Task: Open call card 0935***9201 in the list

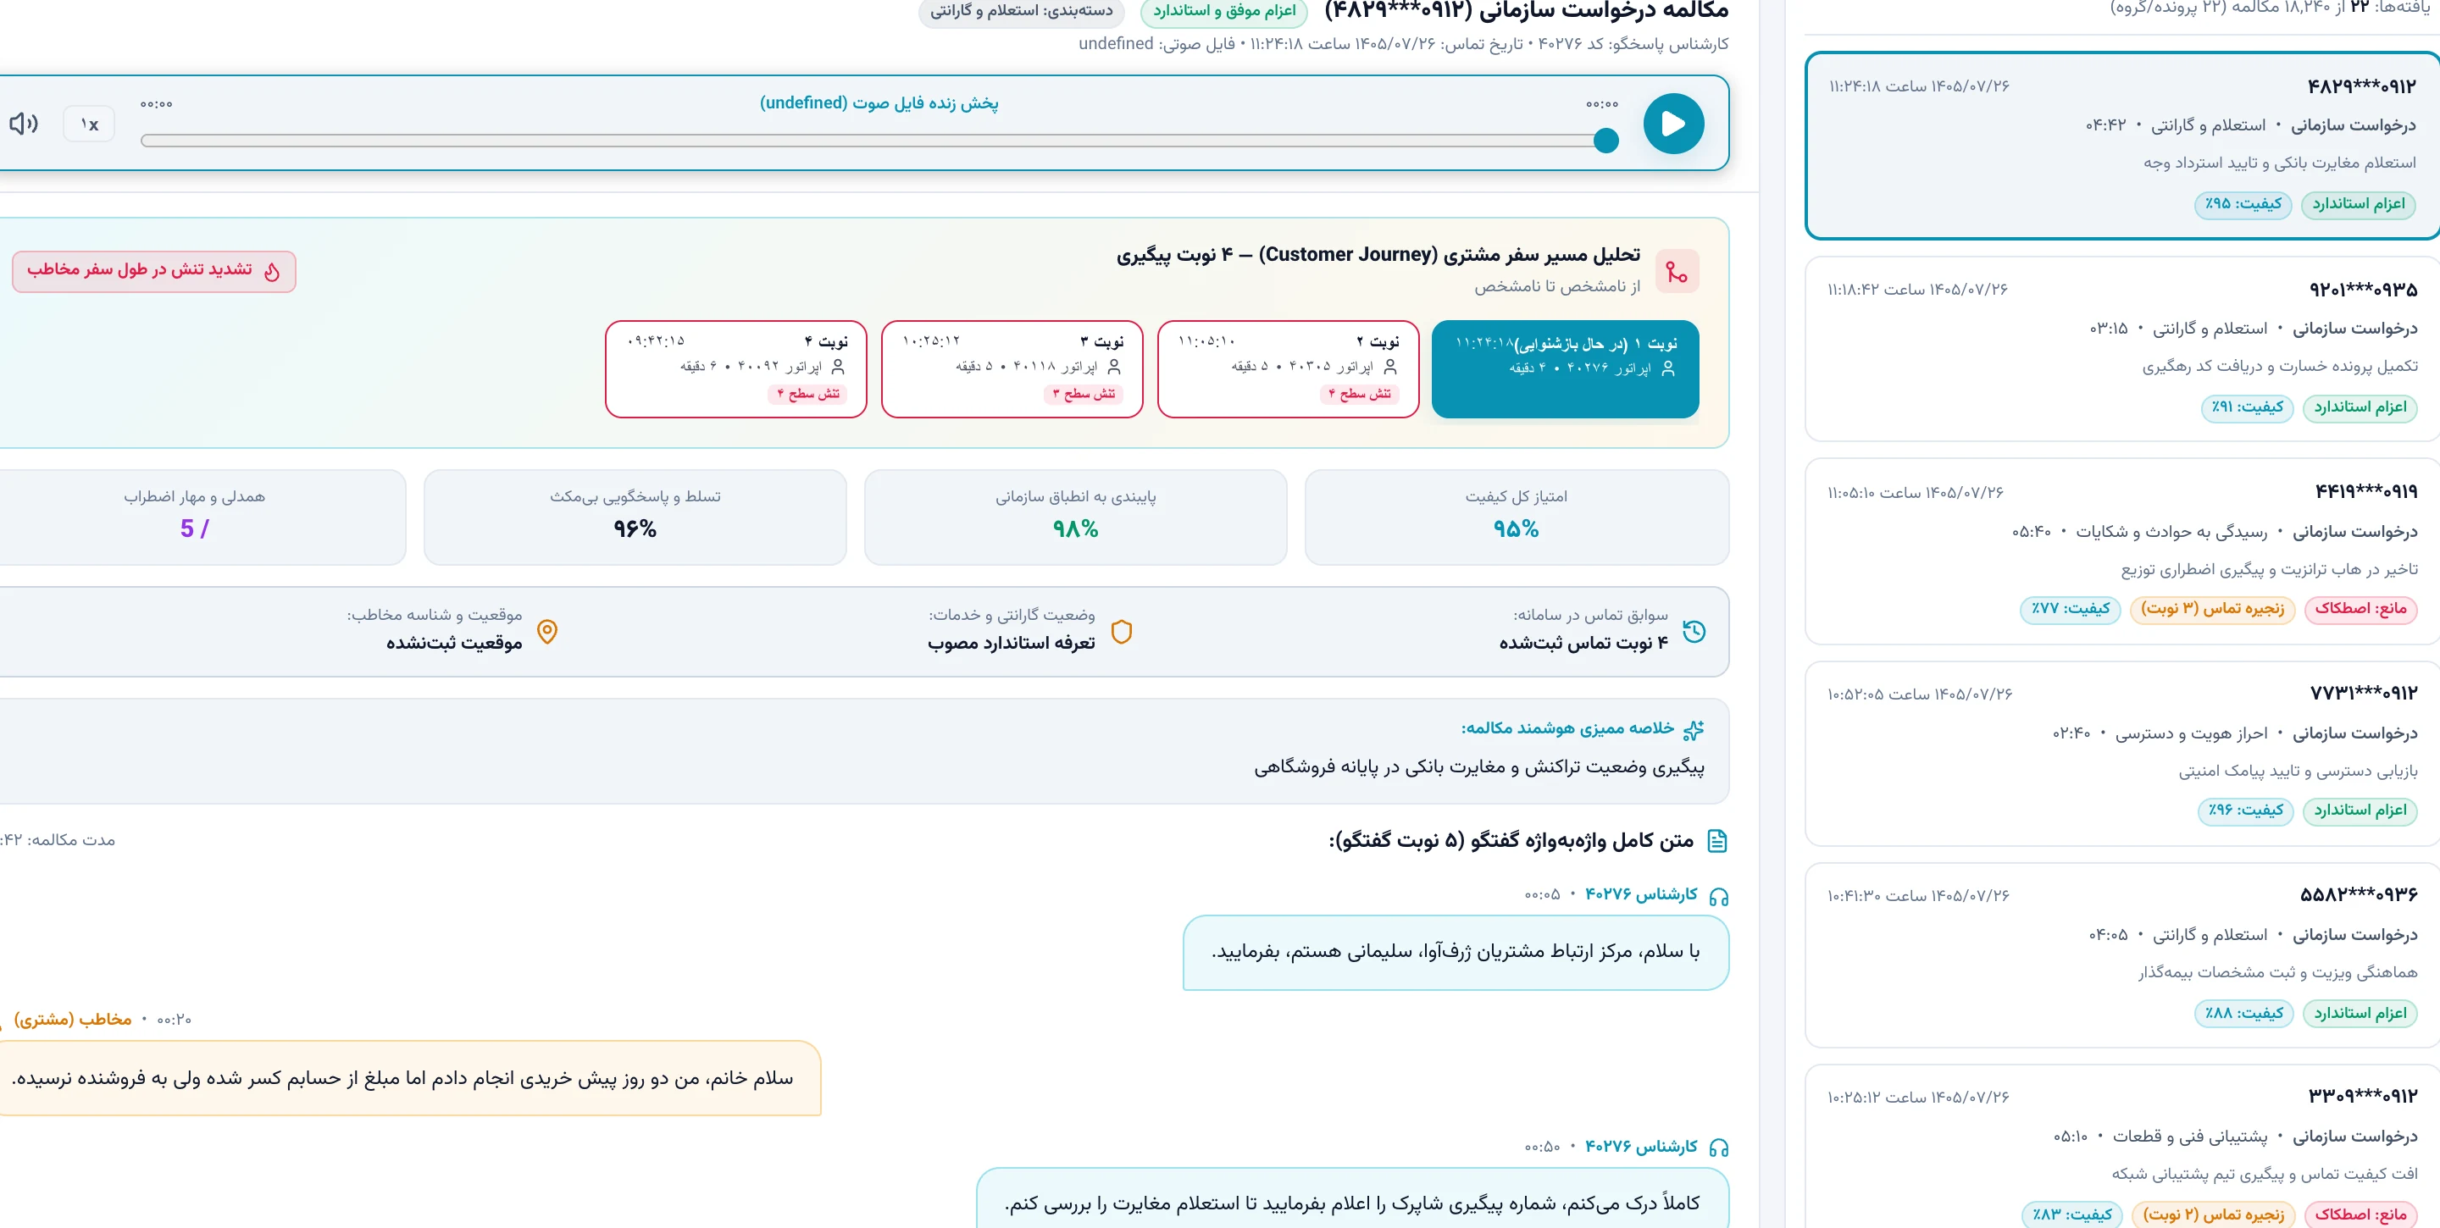Action: pyautogui.click(x=2121, y=348)
